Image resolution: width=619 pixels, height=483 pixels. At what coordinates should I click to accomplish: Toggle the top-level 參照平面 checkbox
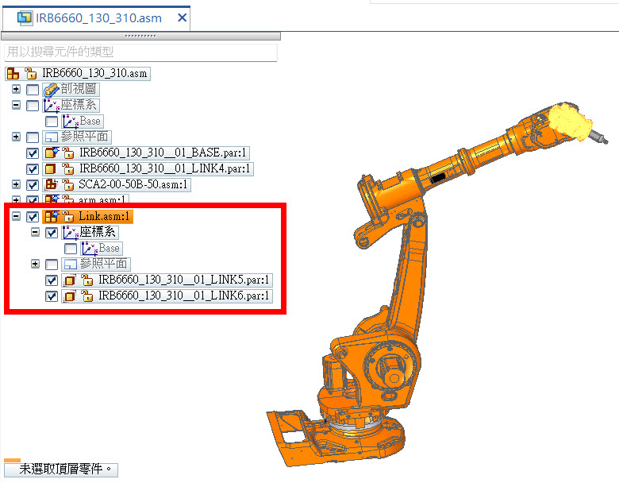click(33, 137)
